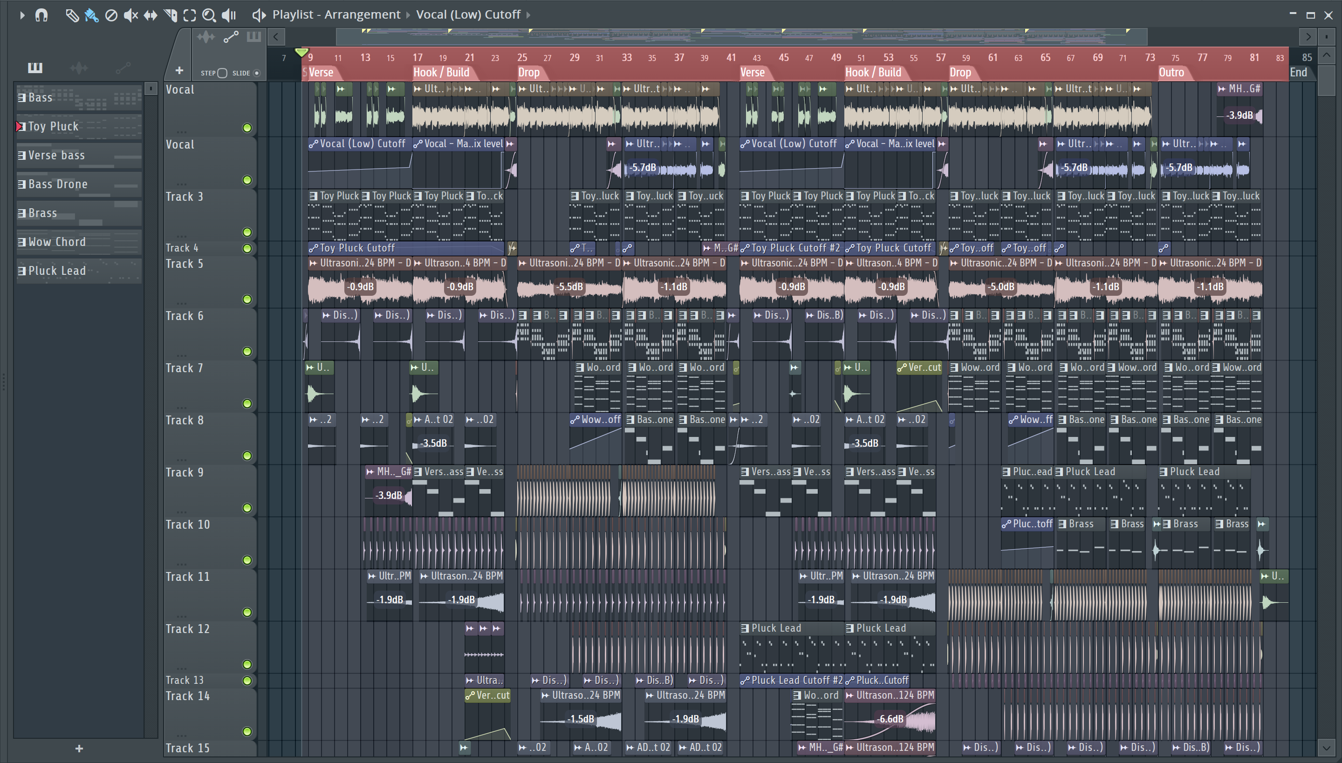Click the audio waveform clip-type icon by the track header
The width and height of the screenshot is (1342, 763).
click(205, 37)
